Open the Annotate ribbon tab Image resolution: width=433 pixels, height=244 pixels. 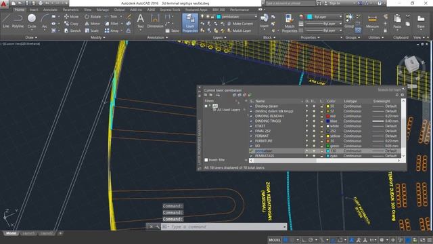tap(50, 9)
